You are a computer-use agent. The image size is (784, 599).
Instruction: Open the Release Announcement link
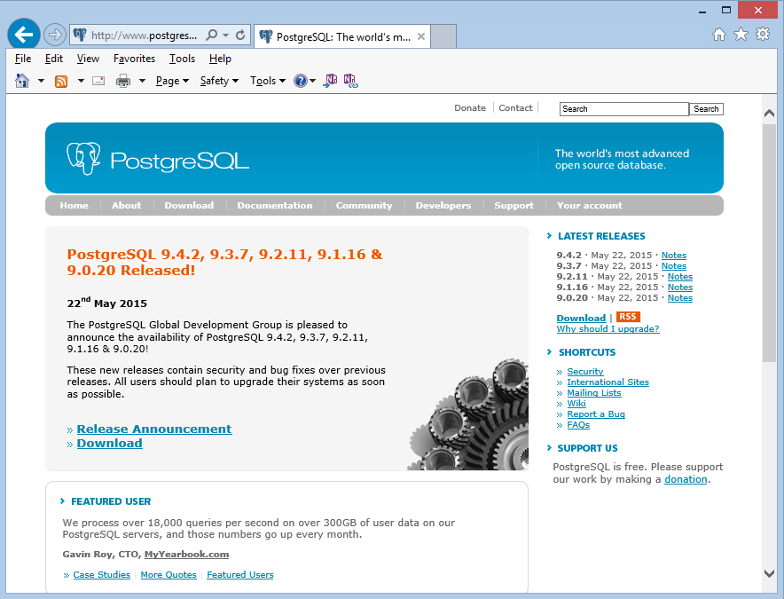(x=154, y=429)
